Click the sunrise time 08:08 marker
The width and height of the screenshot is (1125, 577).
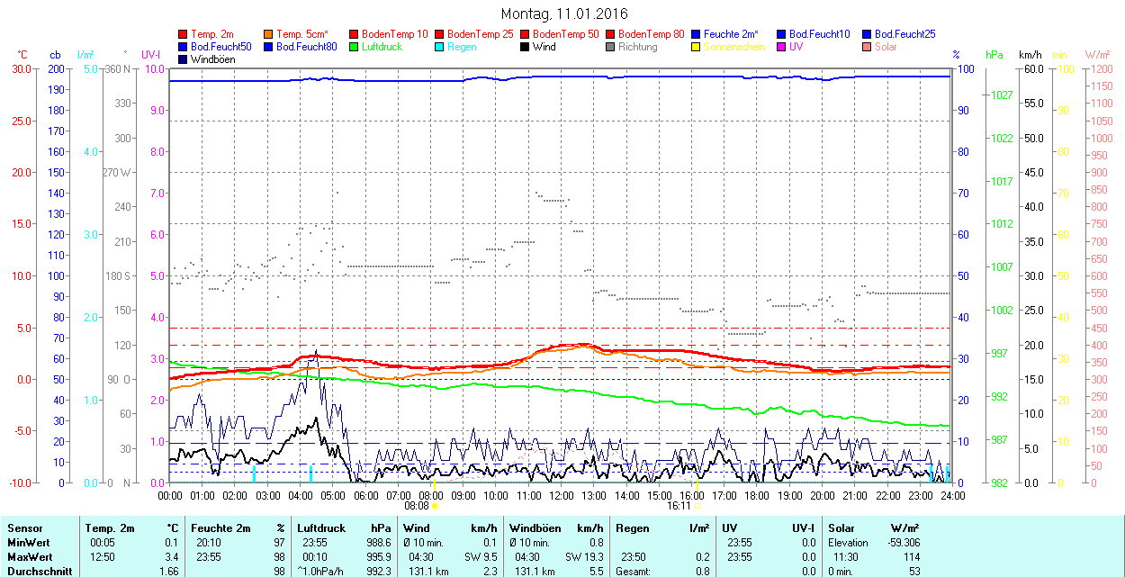[x=417, y=506]
